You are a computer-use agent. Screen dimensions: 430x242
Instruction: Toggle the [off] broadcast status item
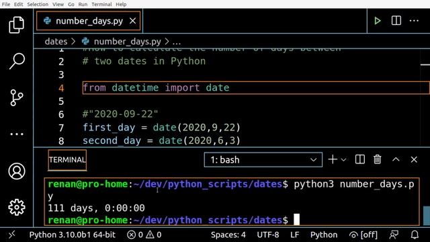[363, 235]
